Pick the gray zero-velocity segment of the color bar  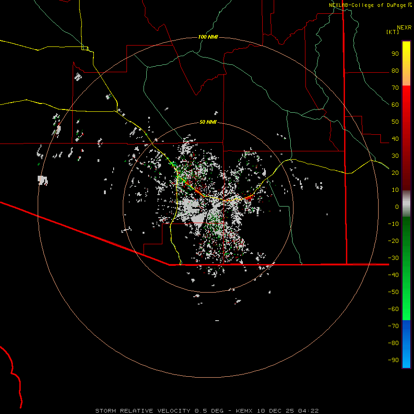[406, 204]
